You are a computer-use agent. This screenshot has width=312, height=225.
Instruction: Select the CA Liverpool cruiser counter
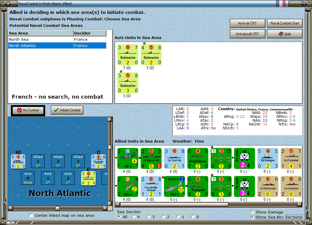(291, 186)
